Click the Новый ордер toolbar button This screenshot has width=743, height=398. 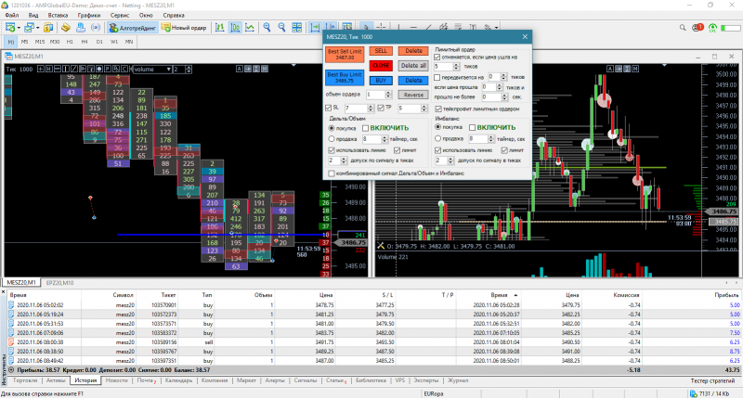tap(184, 28)
